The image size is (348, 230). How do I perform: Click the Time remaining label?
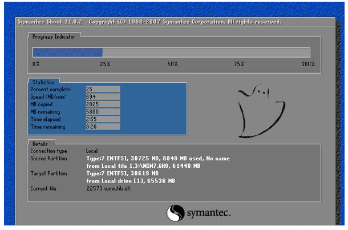click(x=48, y=127)
